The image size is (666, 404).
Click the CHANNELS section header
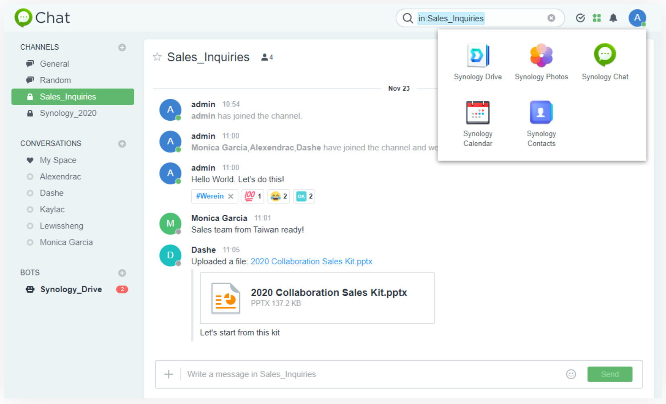point(39,47)
